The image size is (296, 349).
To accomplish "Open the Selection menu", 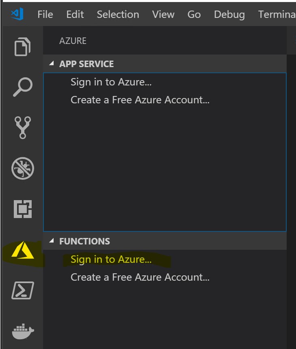I will (x=118, y=15).
